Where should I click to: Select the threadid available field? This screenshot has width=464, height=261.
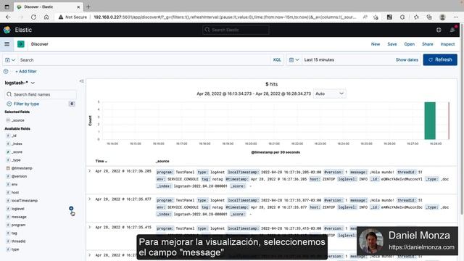tap(18, 241)
